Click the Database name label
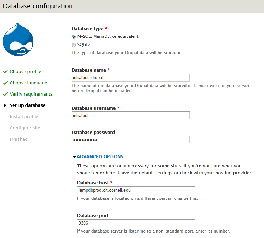The height and width of the screenshot is (238, 264). 89,70
